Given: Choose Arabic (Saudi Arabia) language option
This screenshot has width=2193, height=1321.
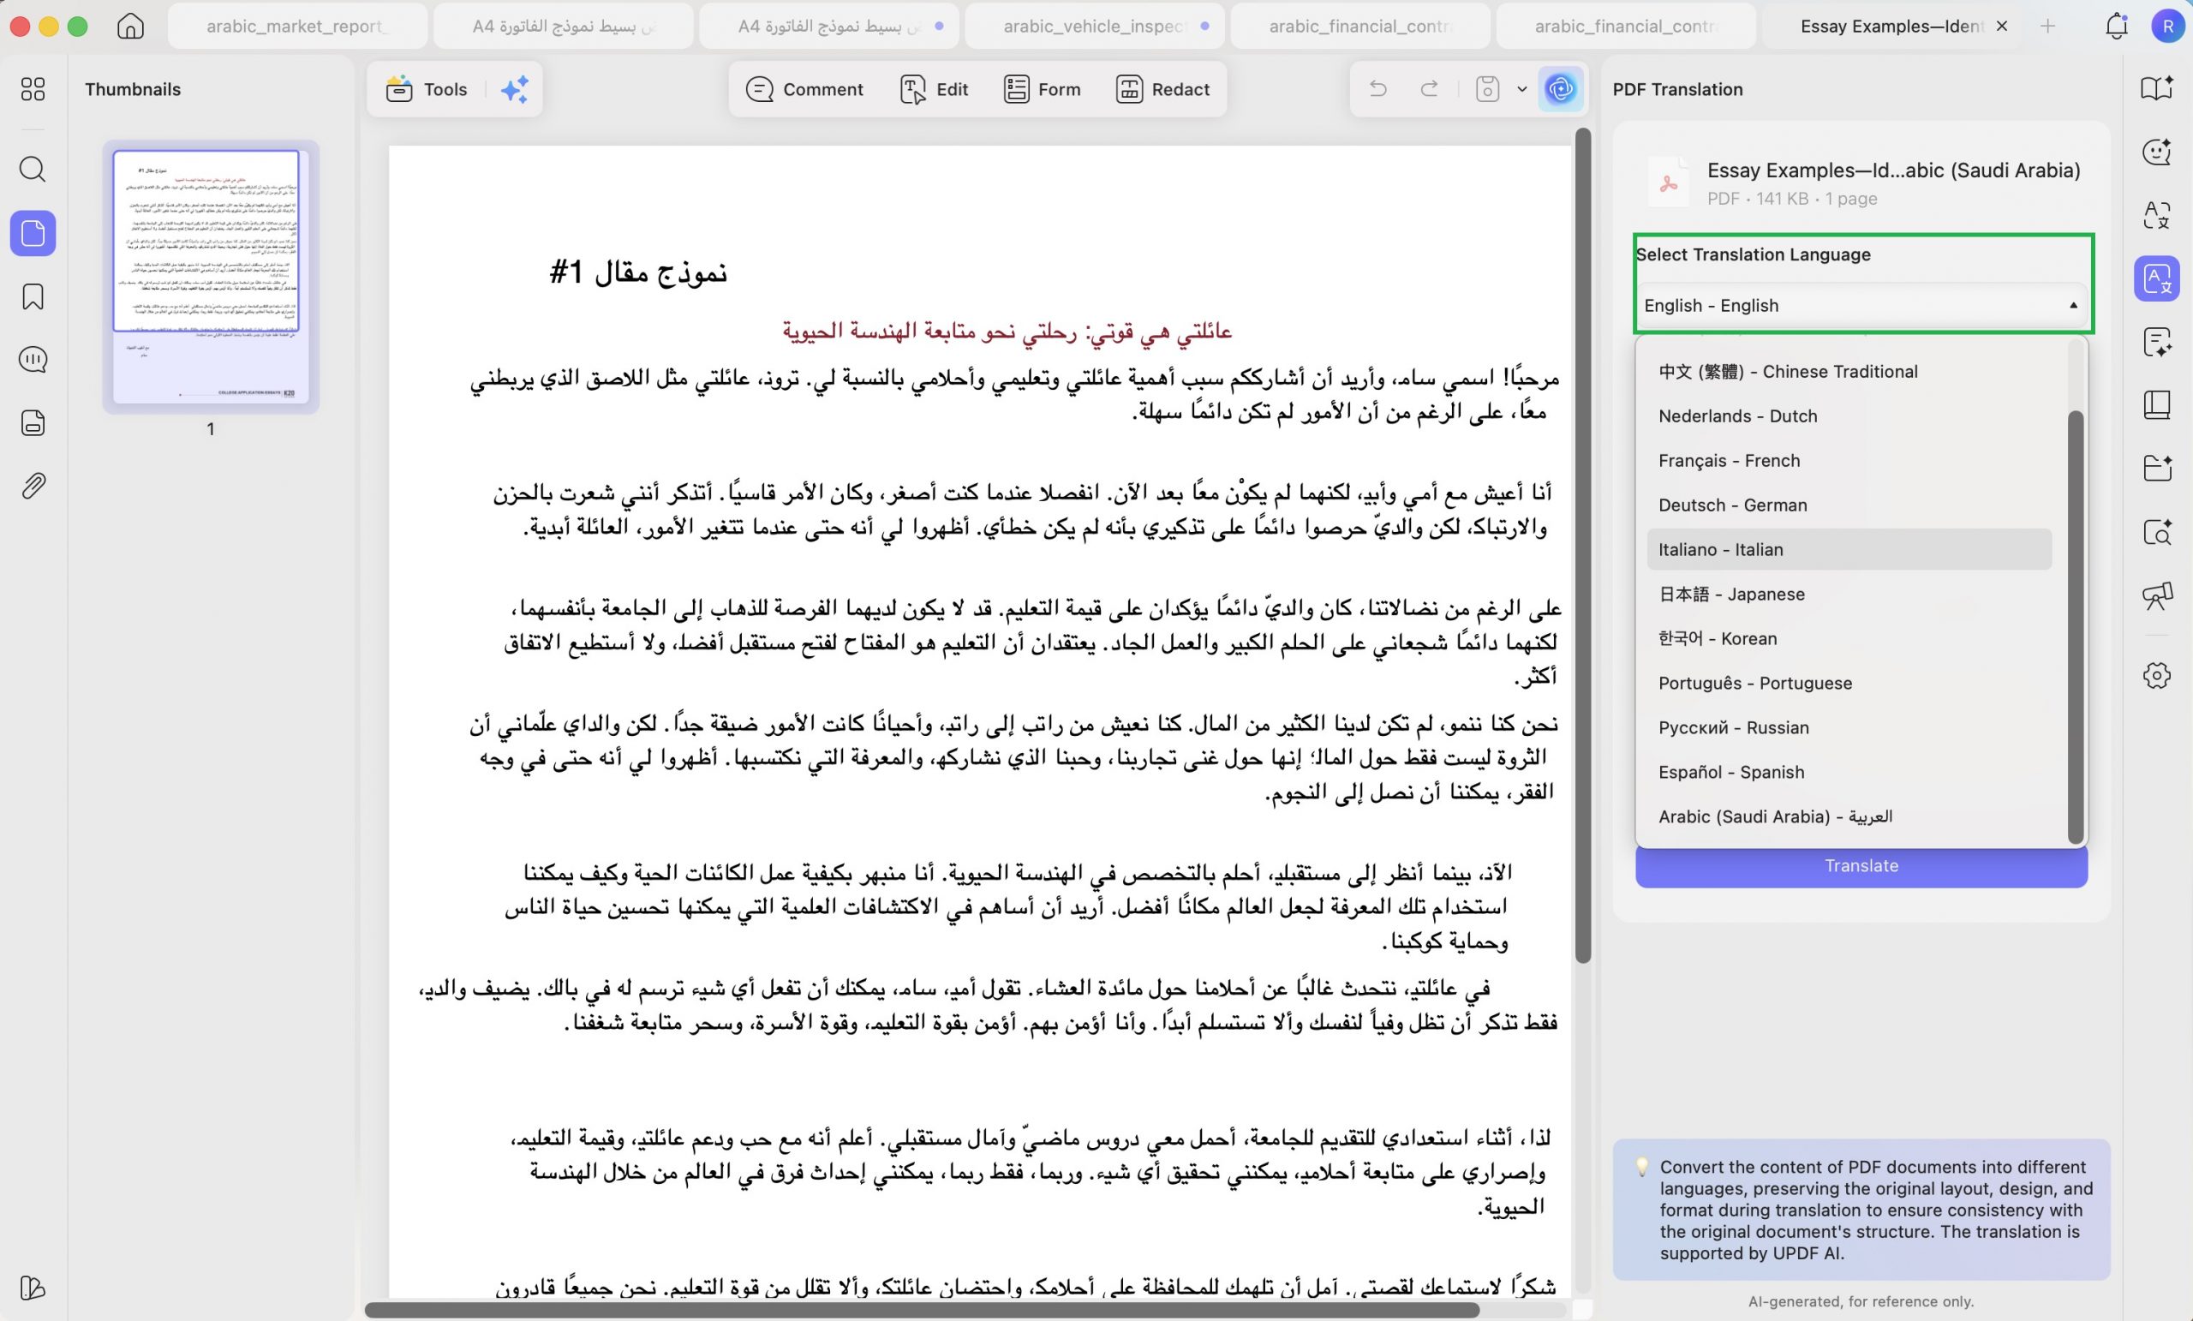Looking at the screenshot, I should click(x=1849, y=816).
